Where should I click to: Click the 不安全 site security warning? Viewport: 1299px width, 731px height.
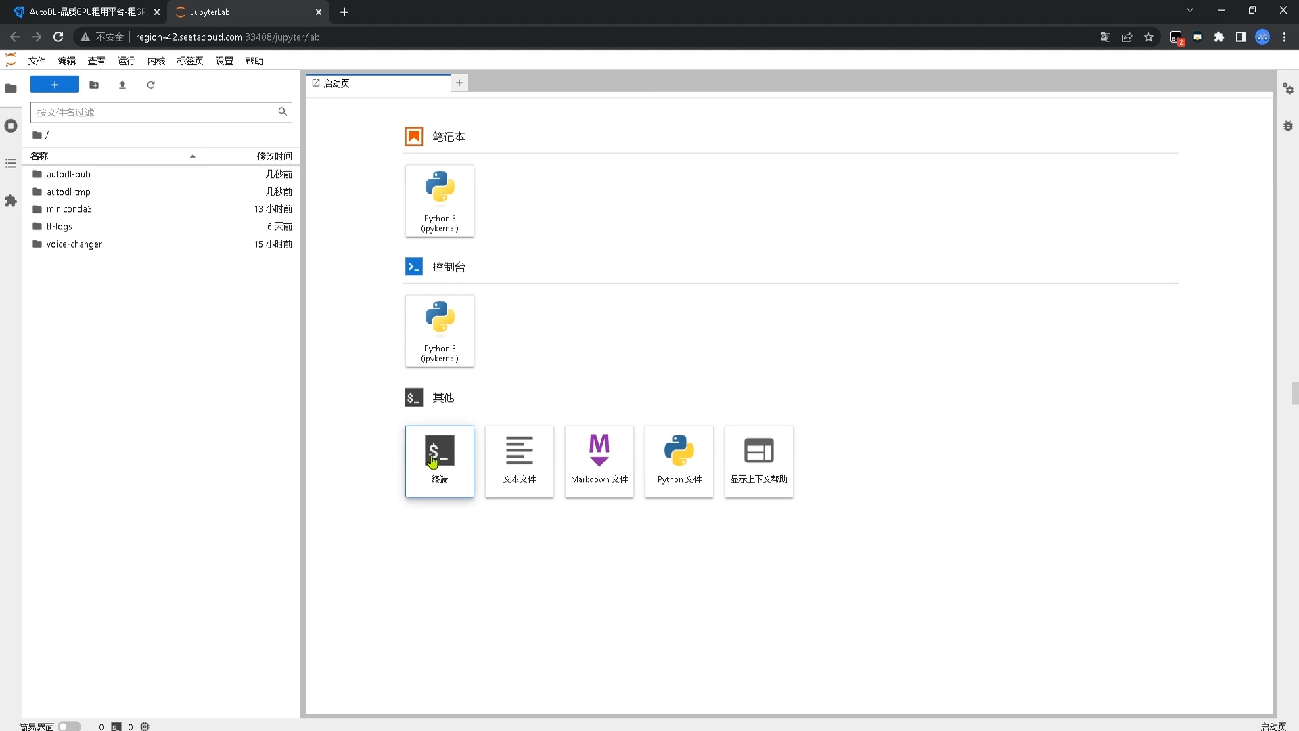(x=102, y=37)
